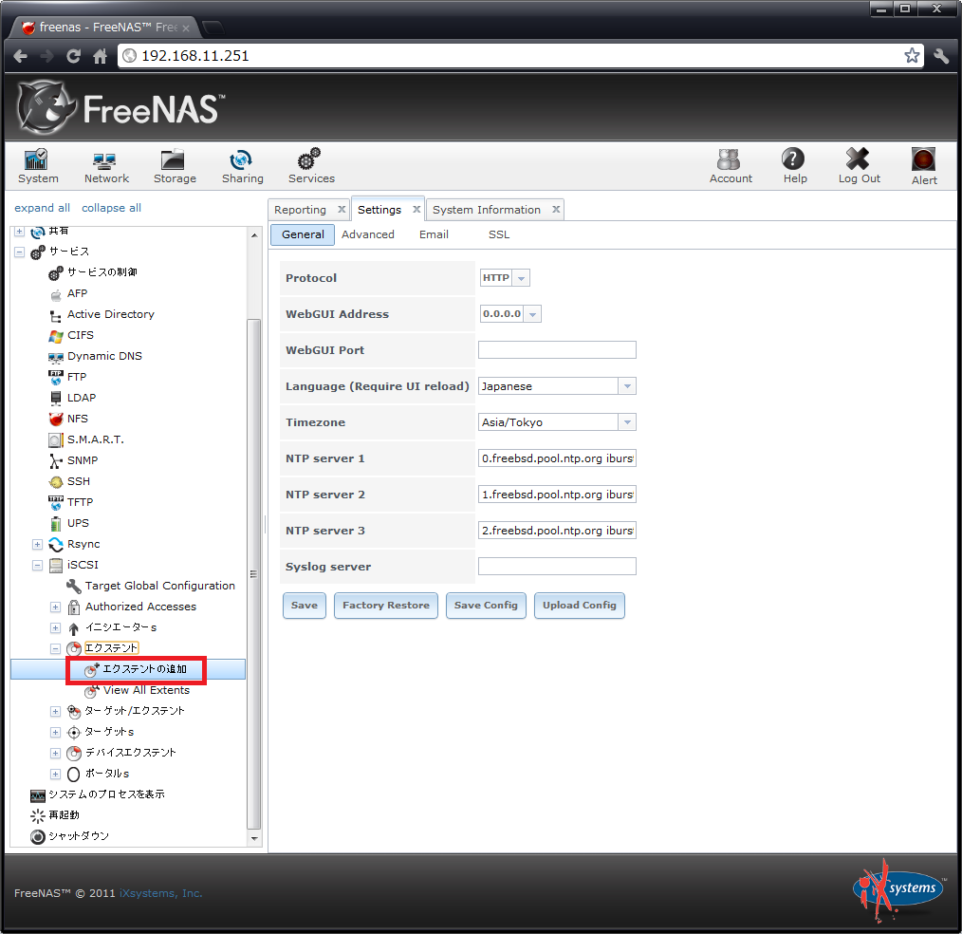The width and height of the screenshot is (962, 934).
Task: Collapse the iSCSI tree node
Action: coord(37,565)
